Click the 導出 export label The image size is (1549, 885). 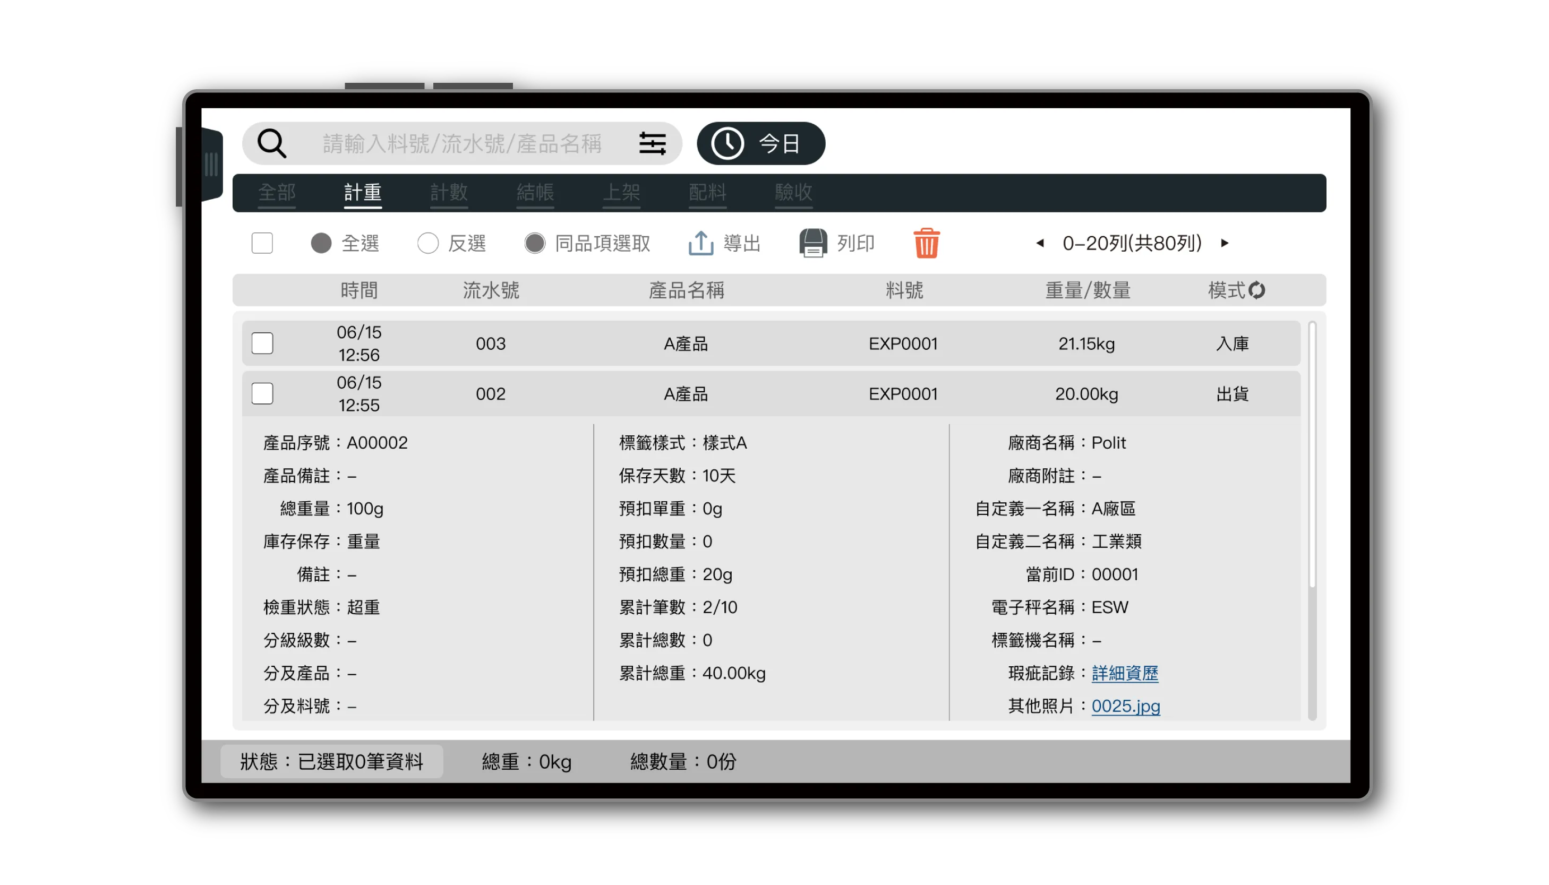(742, 244)
